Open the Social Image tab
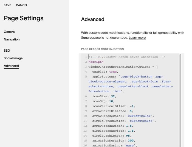The image size is (192, 147). (13, 58)
